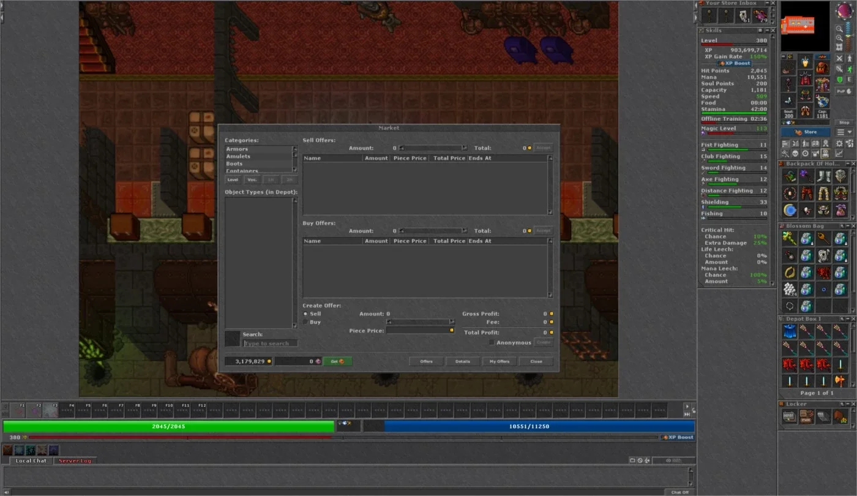
Task: Select the gold ring in the Blossom Bag
Action: pyautogui.click(x=790, y=272)
